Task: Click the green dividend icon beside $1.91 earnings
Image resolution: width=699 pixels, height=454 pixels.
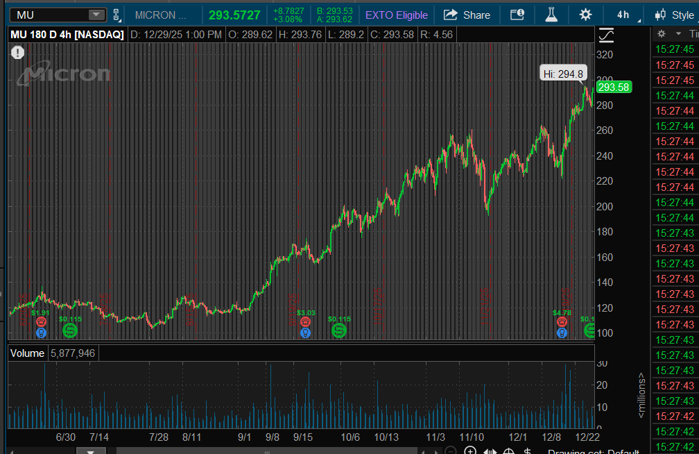Action: [70, 330]
